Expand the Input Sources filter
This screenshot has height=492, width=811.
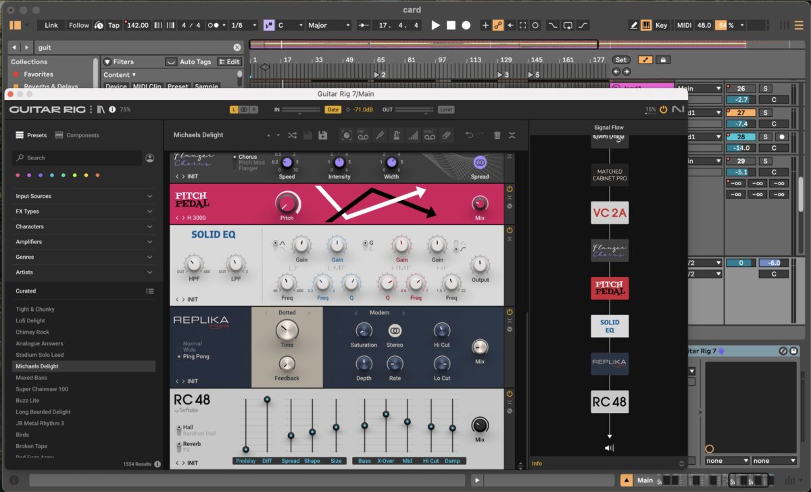(x=85, y=196)
